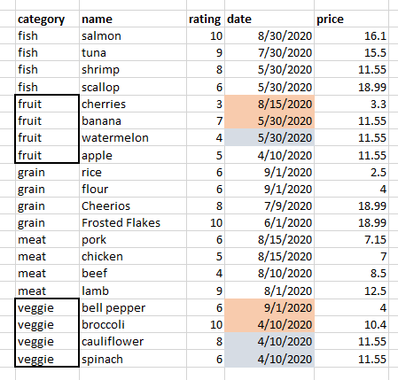This screenshot has height=380, width=398.
Task: Select the "price" header cell
Action: coord(352,19)
